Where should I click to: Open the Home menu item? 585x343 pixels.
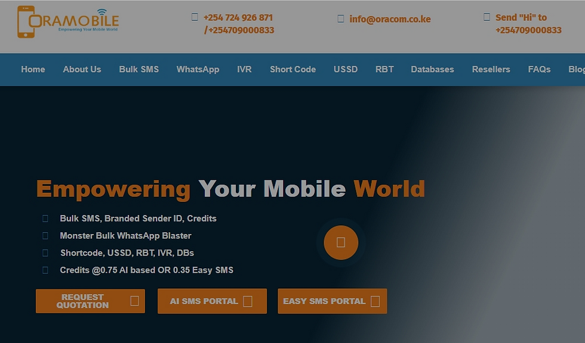click(x=33, y=70)
